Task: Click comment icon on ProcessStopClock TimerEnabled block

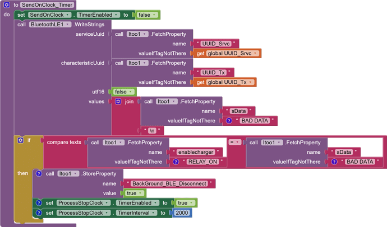Action: point(39,203)
